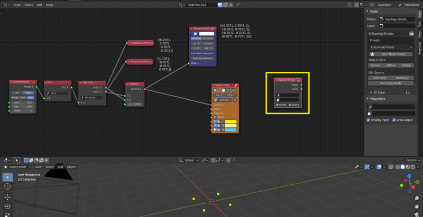423x217 pixels.
Task: Toggle the Processing checkbox in header
Action: (x=400, y=5)
